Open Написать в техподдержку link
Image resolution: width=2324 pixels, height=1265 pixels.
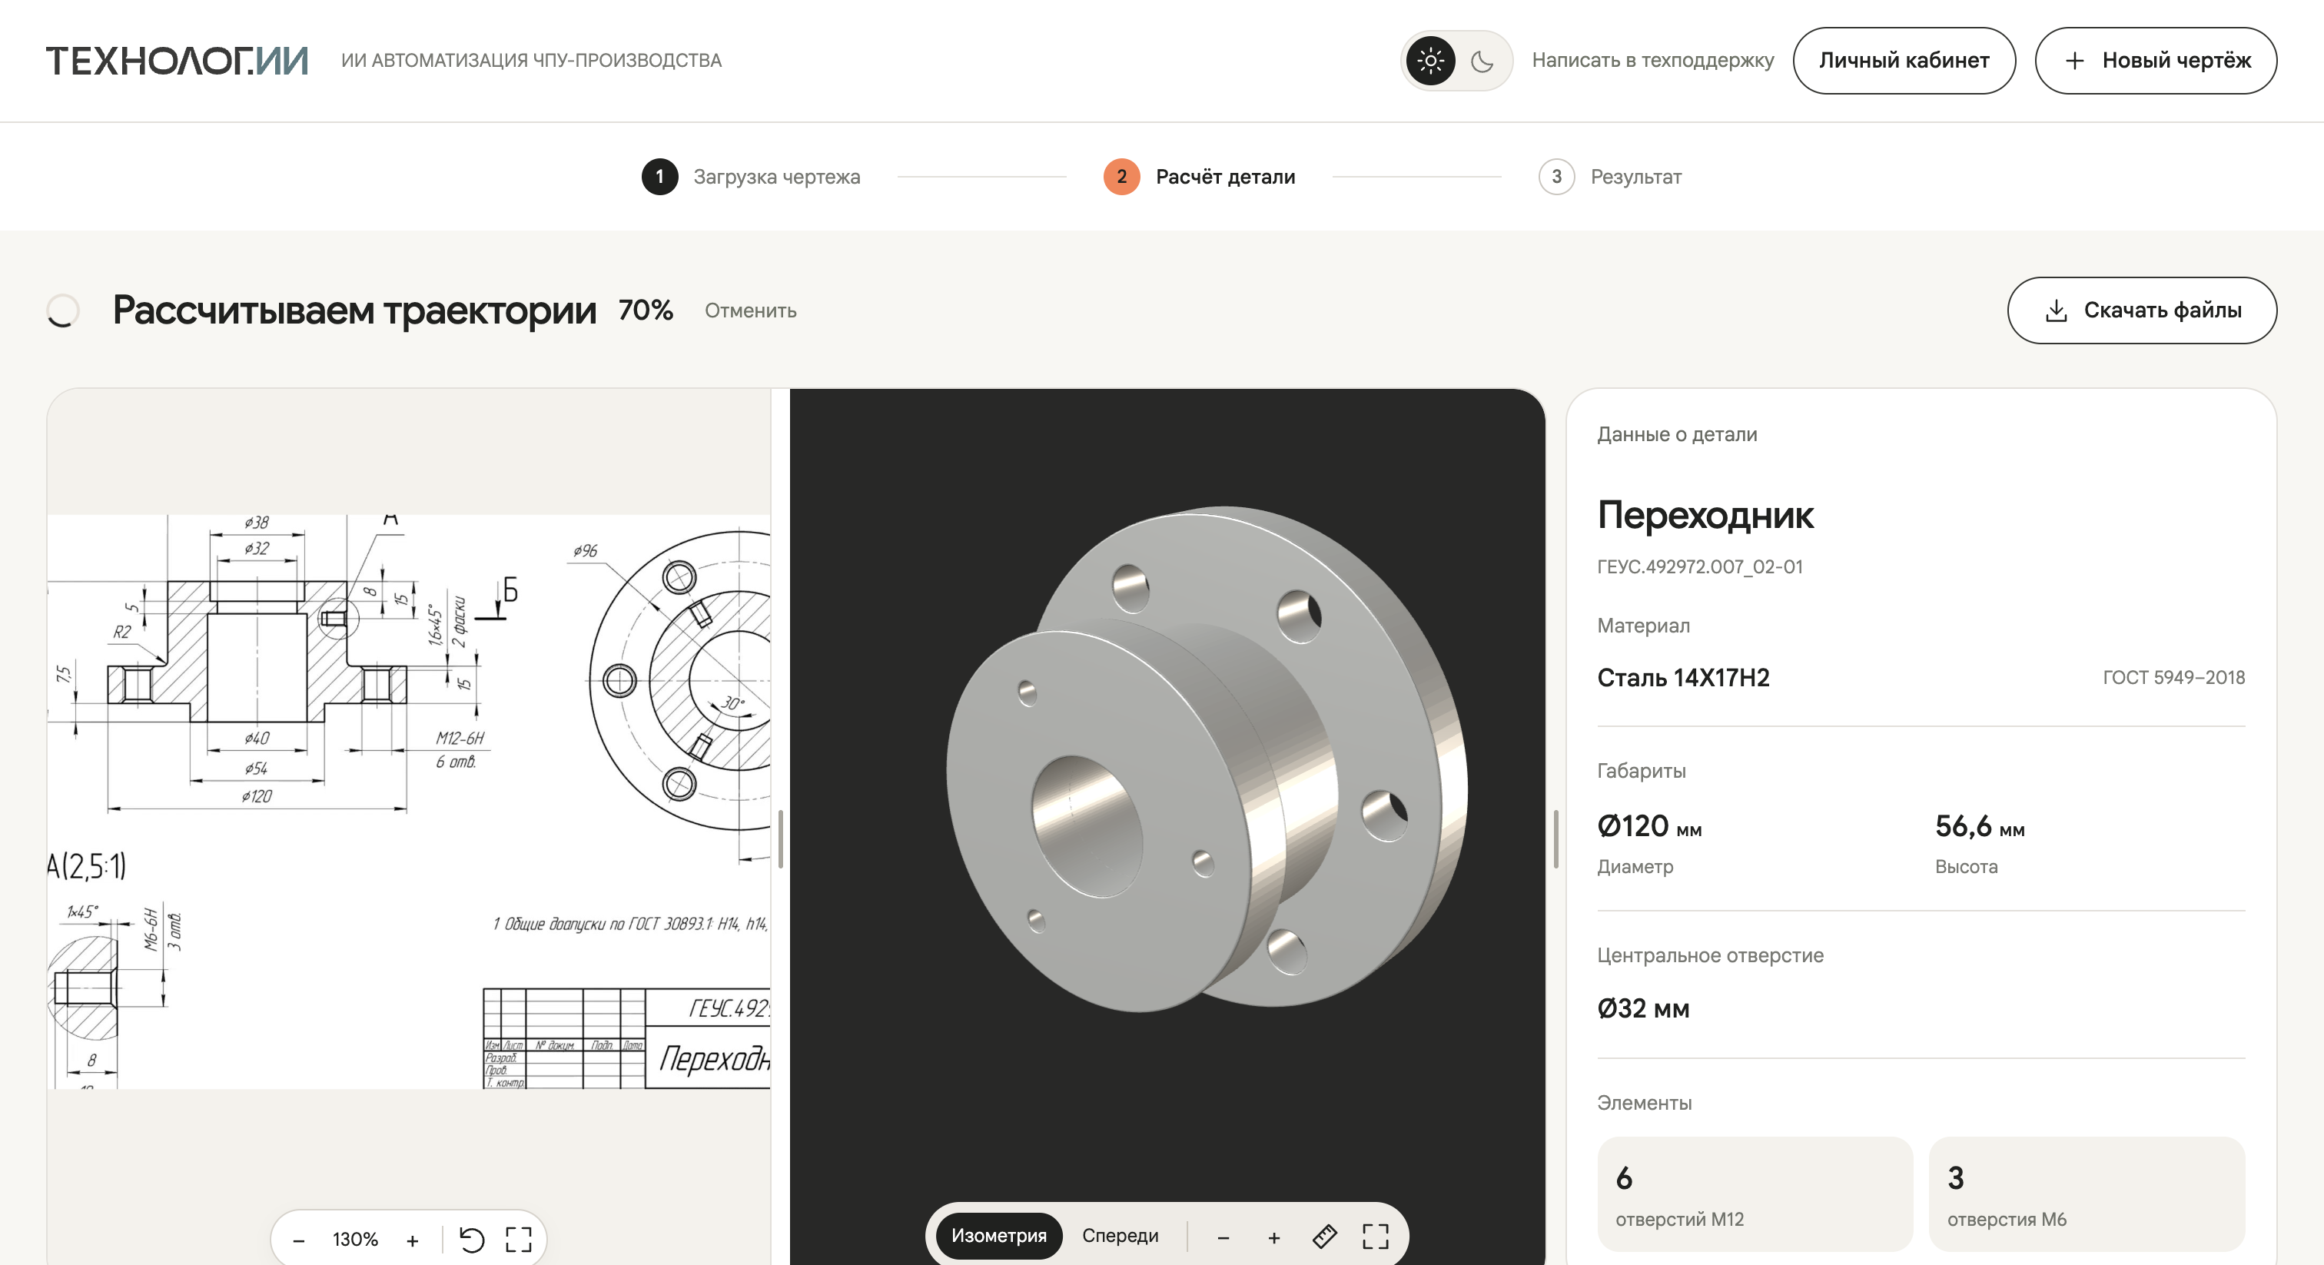(1652, 61)
